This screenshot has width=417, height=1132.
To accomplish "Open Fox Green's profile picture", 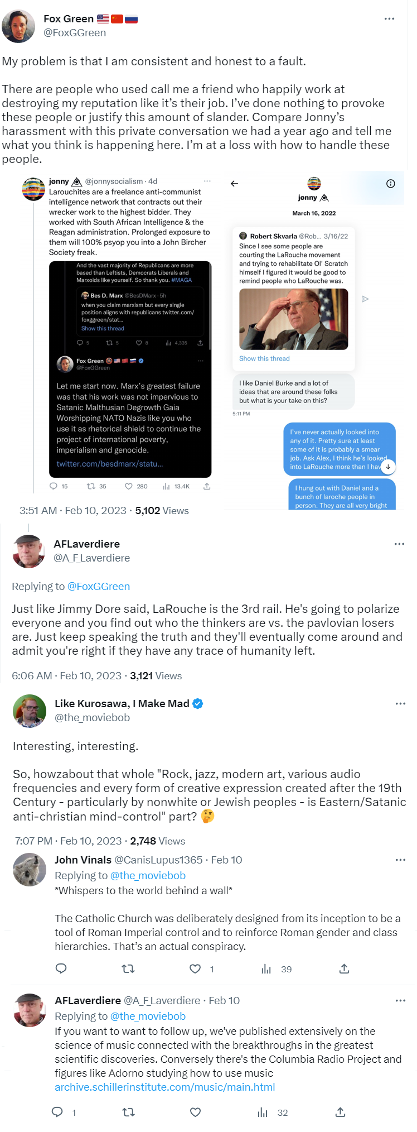I will [18, 26].
